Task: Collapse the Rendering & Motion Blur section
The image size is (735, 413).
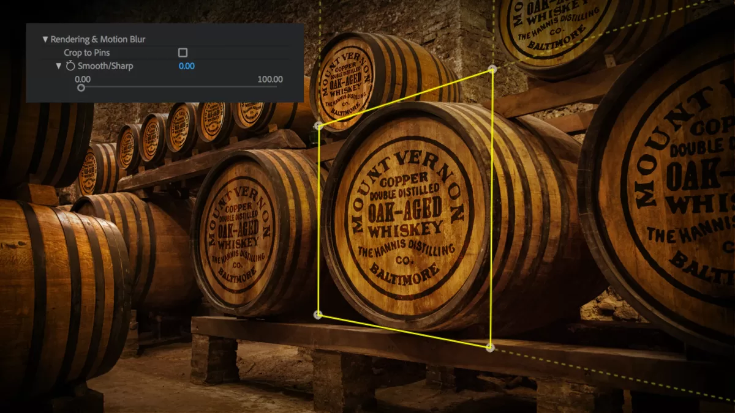Action: coord(45,39)
